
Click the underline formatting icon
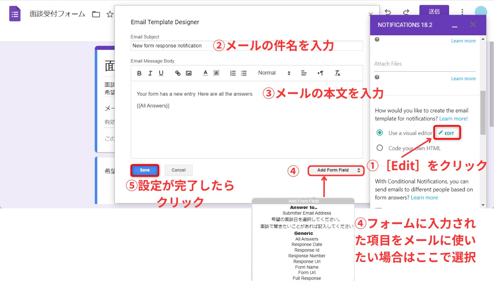161,73
